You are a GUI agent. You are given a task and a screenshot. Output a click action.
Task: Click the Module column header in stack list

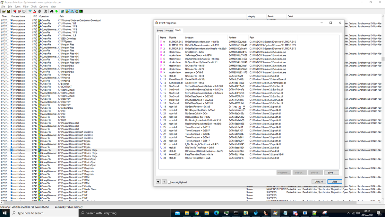pyautogui.click(x=176, y=38)
